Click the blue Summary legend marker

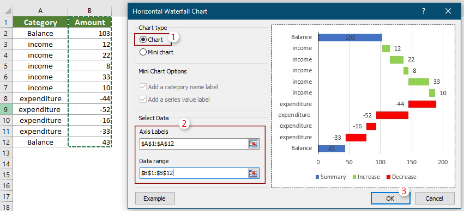click(317, 177)
